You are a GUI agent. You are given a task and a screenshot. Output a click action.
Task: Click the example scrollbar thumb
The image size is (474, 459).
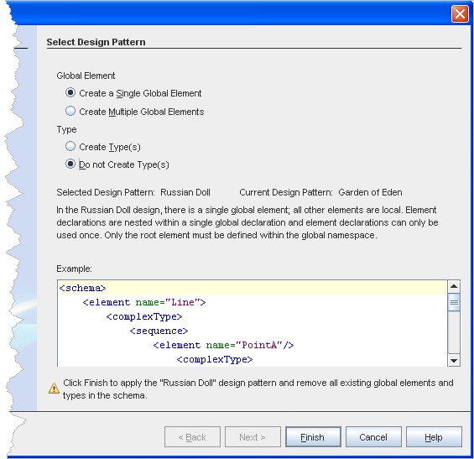pyautogui.click(x=454, y=302)
